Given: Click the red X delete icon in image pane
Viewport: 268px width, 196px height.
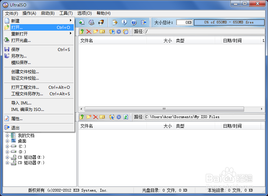Looking at the screenshot, I should point(89,32).
